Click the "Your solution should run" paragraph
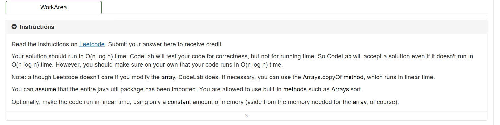This screenshot has width=500, height=125. [x=242, y=60]
